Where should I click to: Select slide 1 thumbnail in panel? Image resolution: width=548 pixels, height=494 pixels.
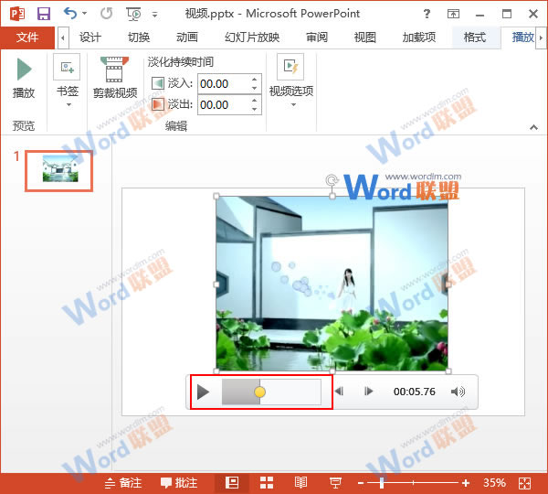pos(59,171)
